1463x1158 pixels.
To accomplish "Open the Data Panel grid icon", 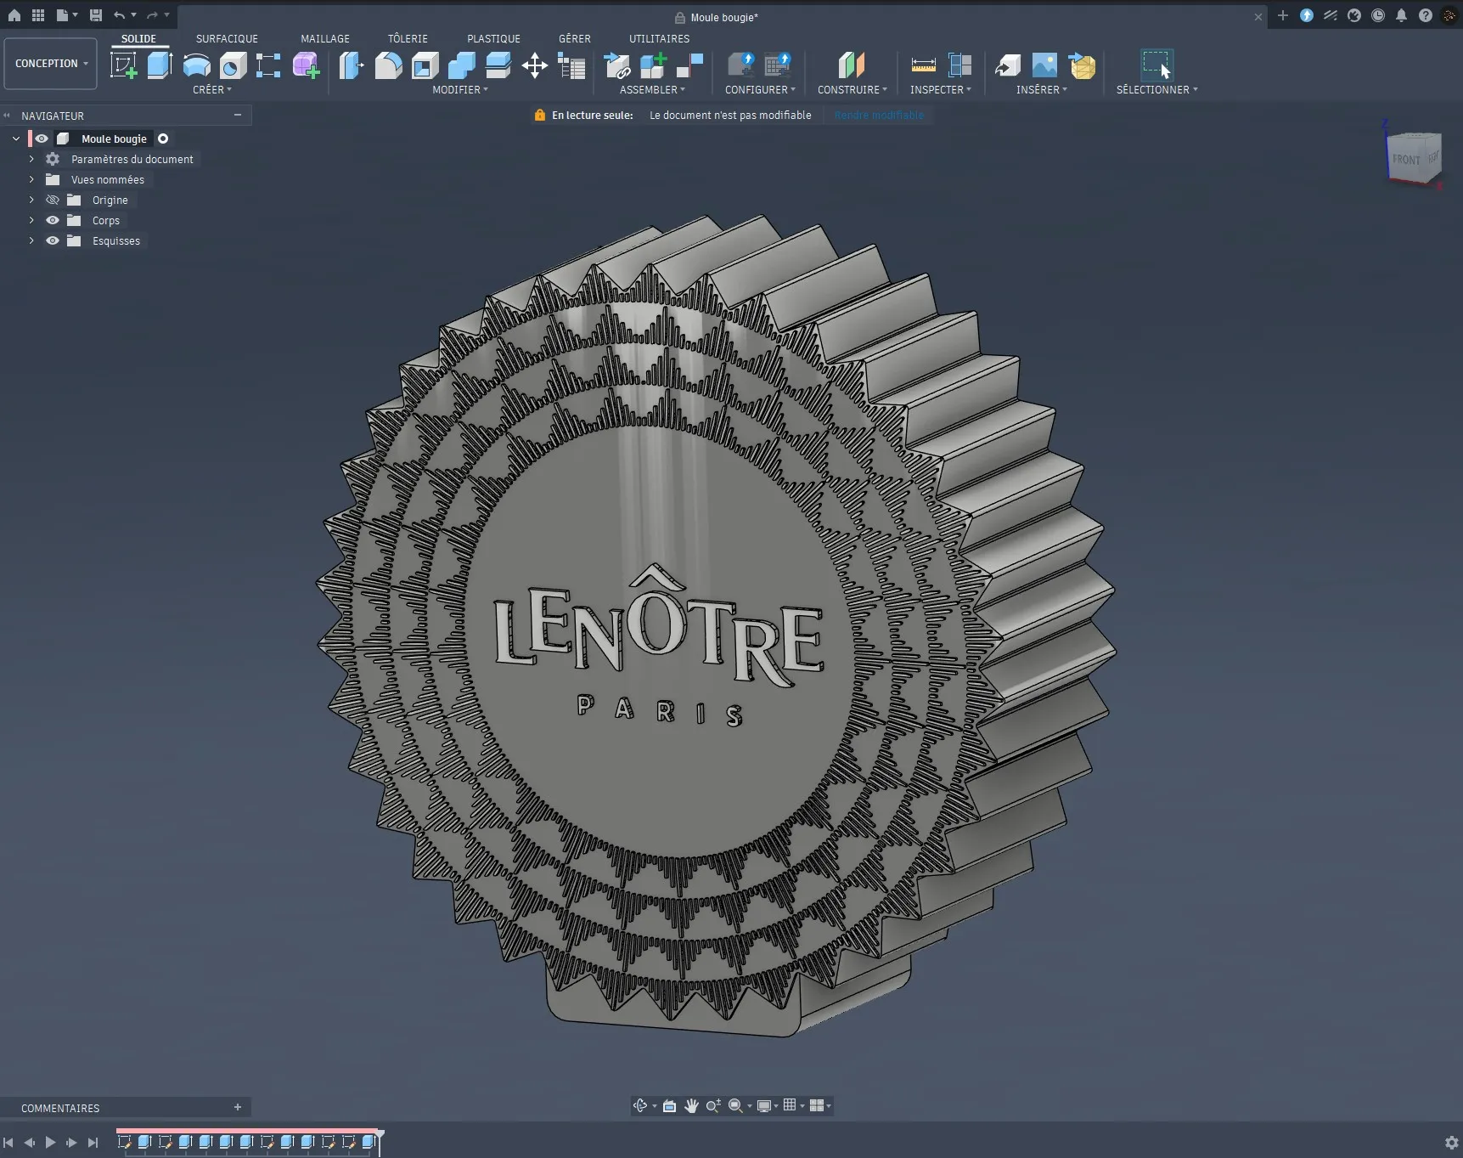I will click(38, 15).
